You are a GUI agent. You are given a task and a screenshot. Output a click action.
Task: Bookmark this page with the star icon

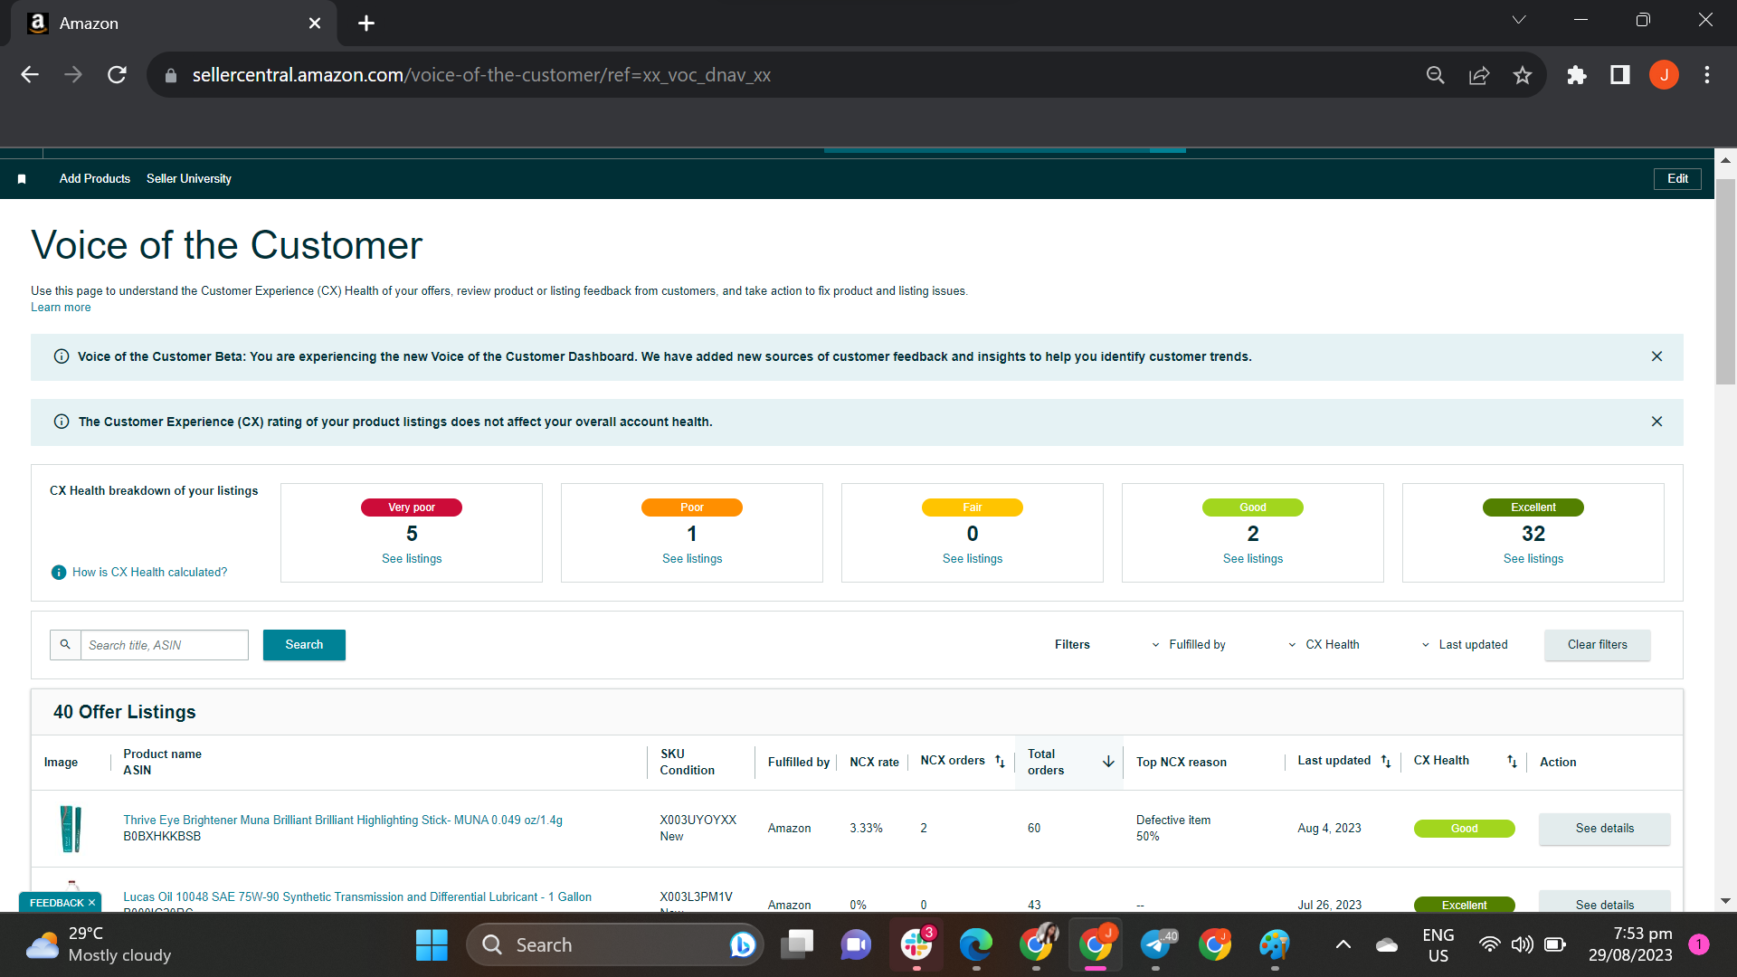(1523, 75)
